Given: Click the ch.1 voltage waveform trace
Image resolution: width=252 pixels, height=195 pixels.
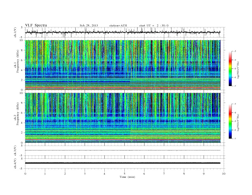Looking at the screenshot, I should pos(122,32).
